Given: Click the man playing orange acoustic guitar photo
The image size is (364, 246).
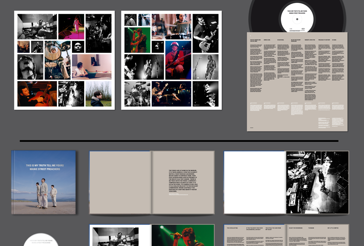Looking at the screenshot, I should pos(37,94).
